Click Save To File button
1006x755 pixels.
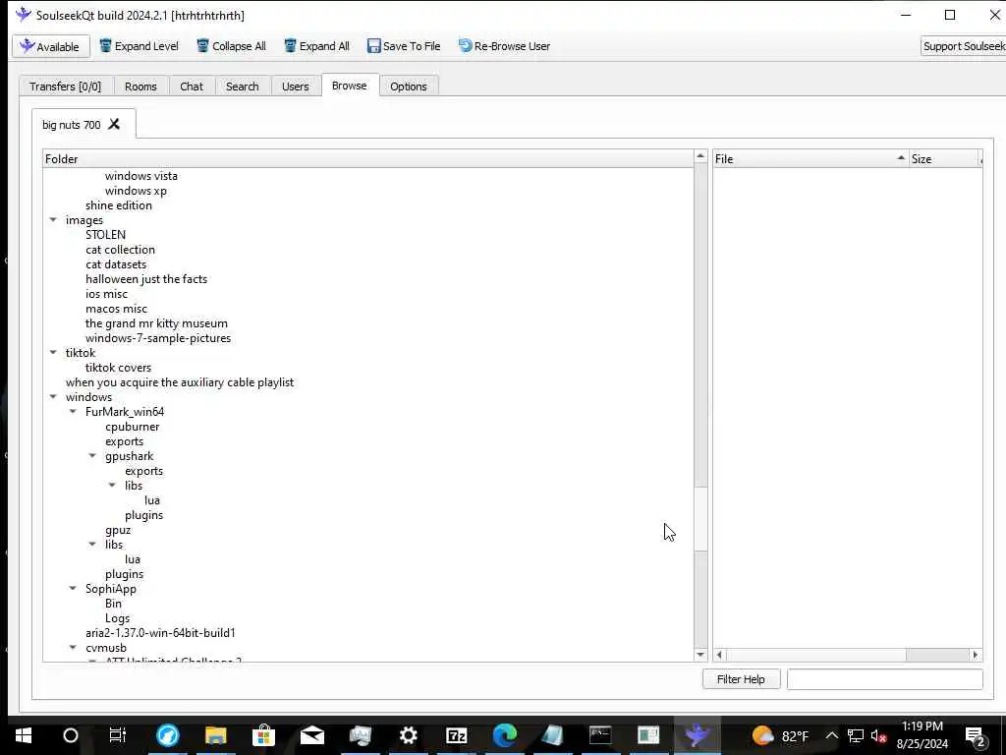404,46
